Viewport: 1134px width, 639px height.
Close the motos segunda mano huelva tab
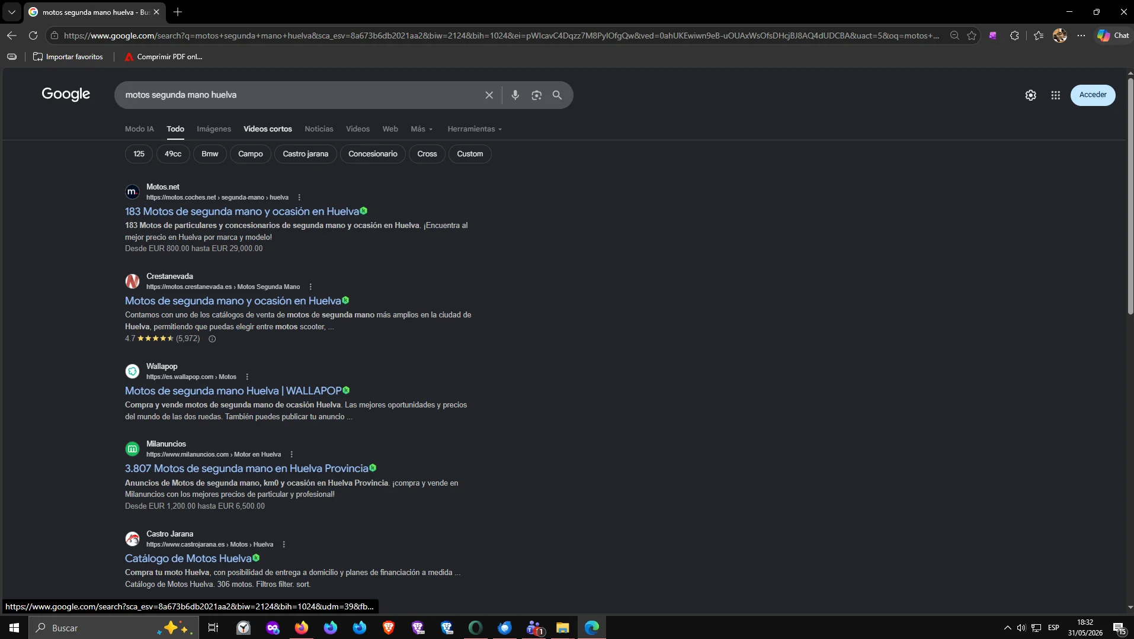coord(156,12)
